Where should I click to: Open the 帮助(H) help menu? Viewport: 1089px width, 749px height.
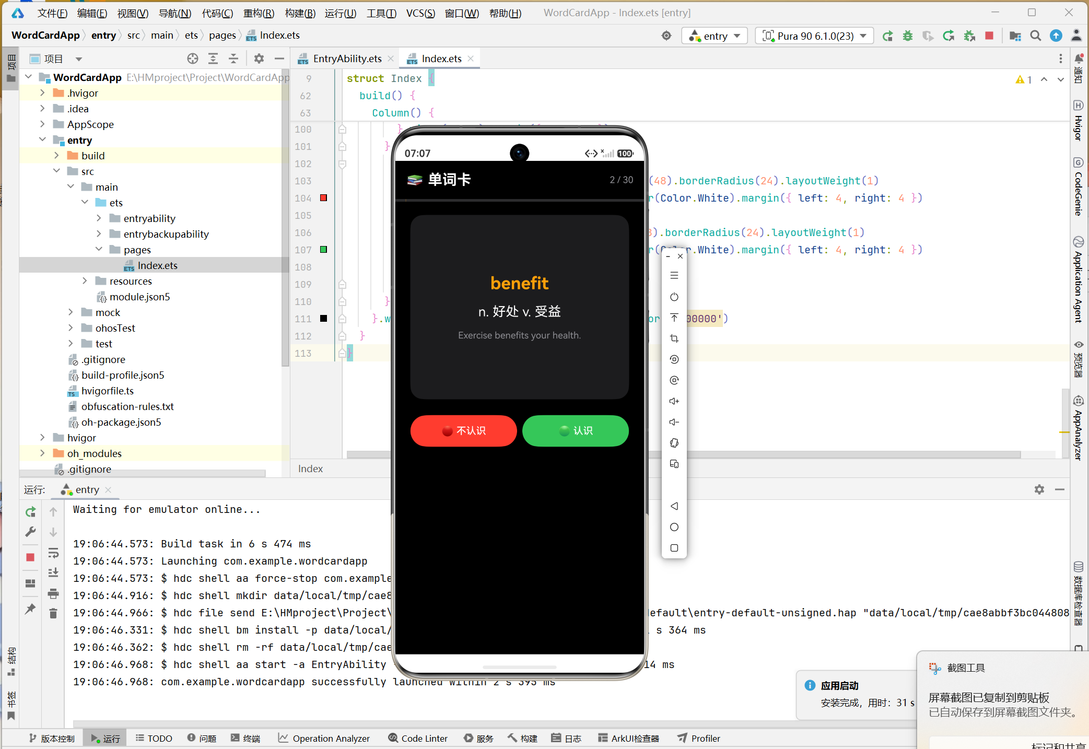click(505, 13)
